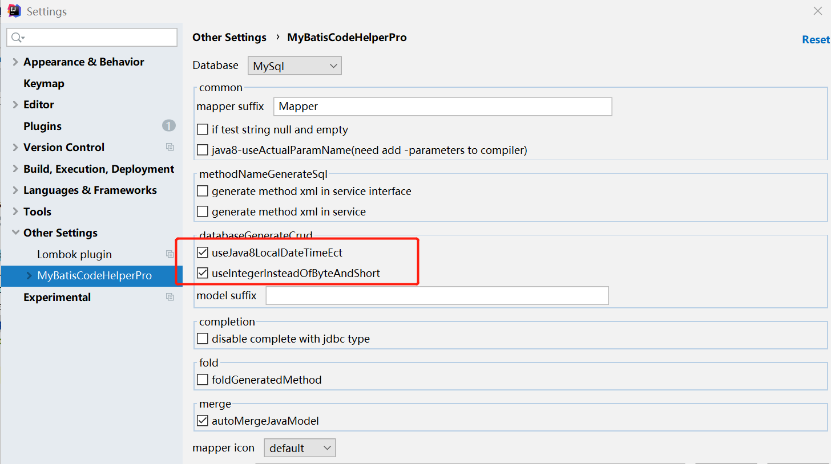Toggle java8-useActualParamName checkbox
The height and width of the screenshot is (464, 831).
(x=202, y=150)
